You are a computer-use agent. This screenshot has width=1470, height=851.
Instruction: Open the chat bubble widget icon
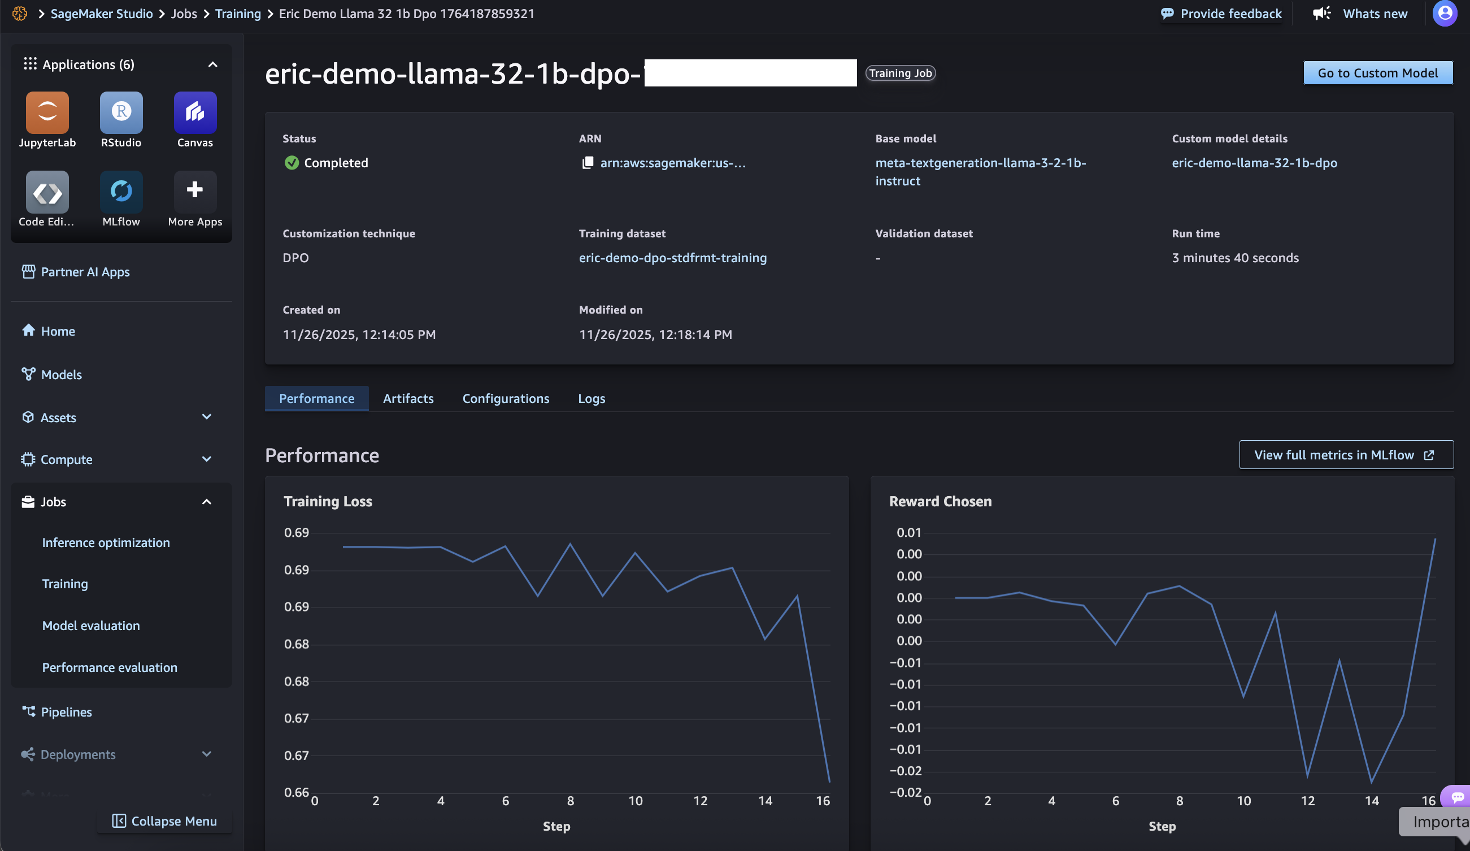pos(1457,797)
